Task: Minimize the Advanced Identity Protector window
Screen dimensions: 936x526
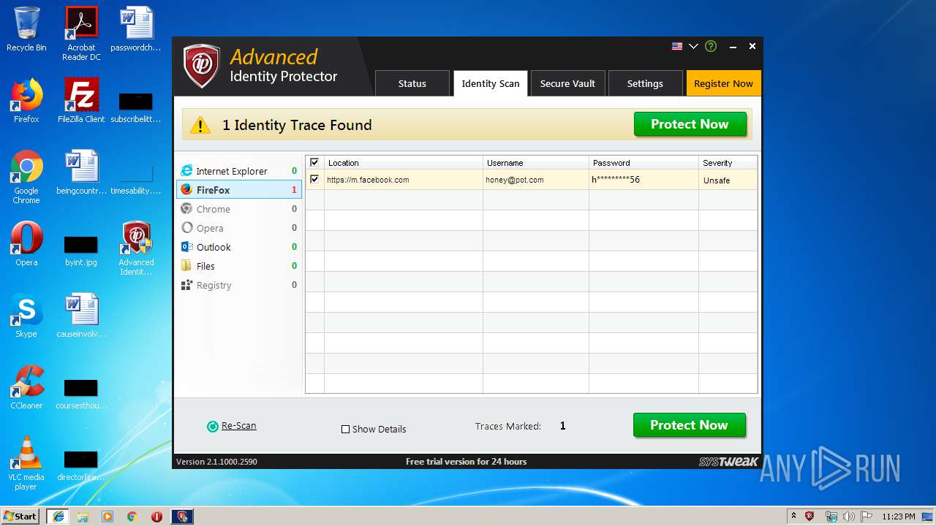Action: (732, 46)
